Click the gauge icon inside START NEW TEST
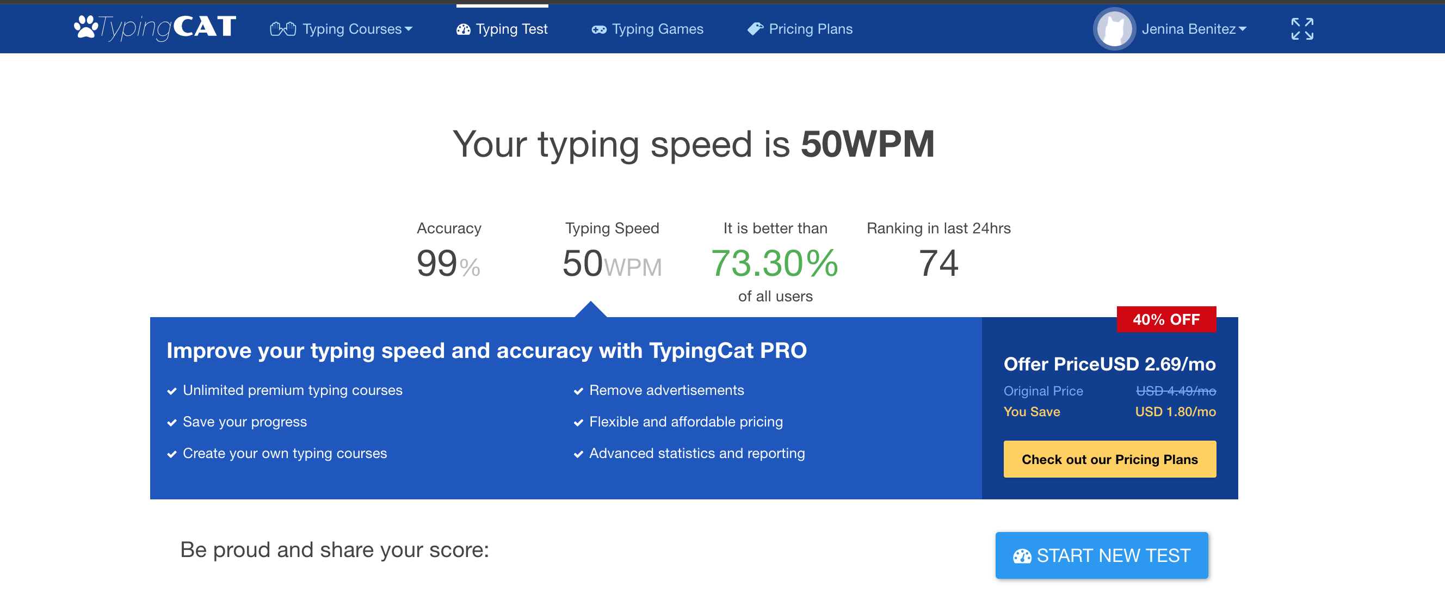1445x606 pixels. [1022, 555]
